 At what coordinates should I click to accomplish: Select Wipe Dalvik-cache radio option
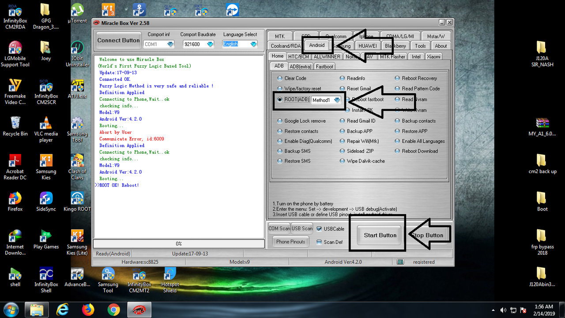pyautogui.click(x=362, y=161)
